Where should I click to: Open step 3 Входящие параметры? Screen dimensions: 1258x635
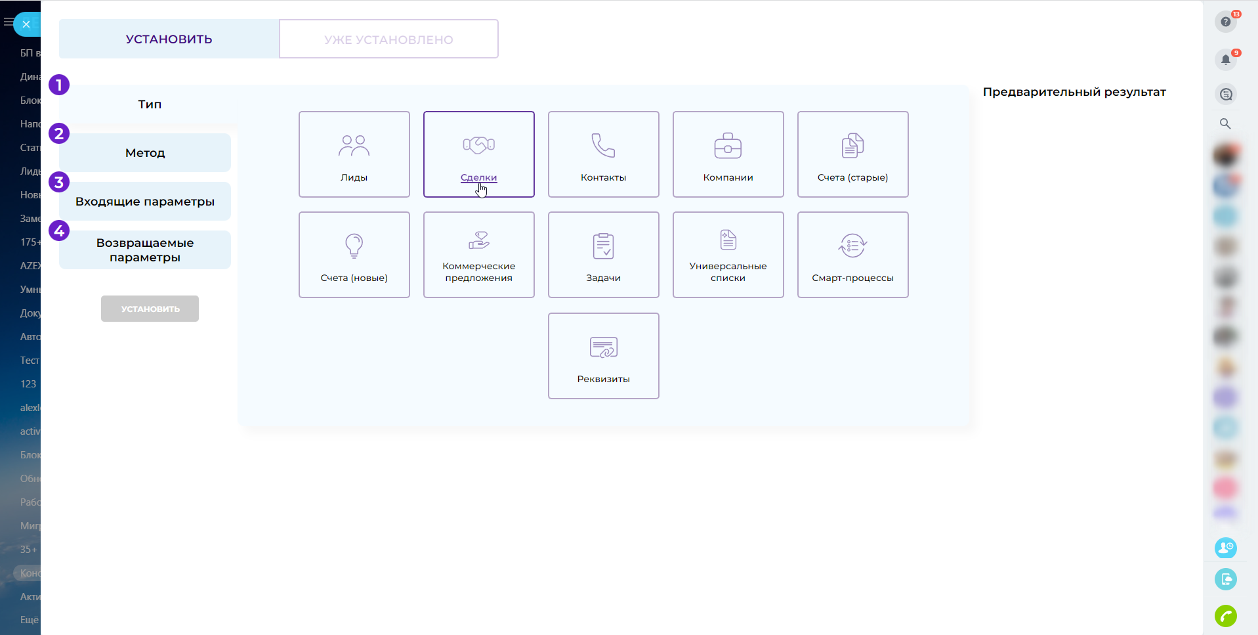[x=145, y=202]
